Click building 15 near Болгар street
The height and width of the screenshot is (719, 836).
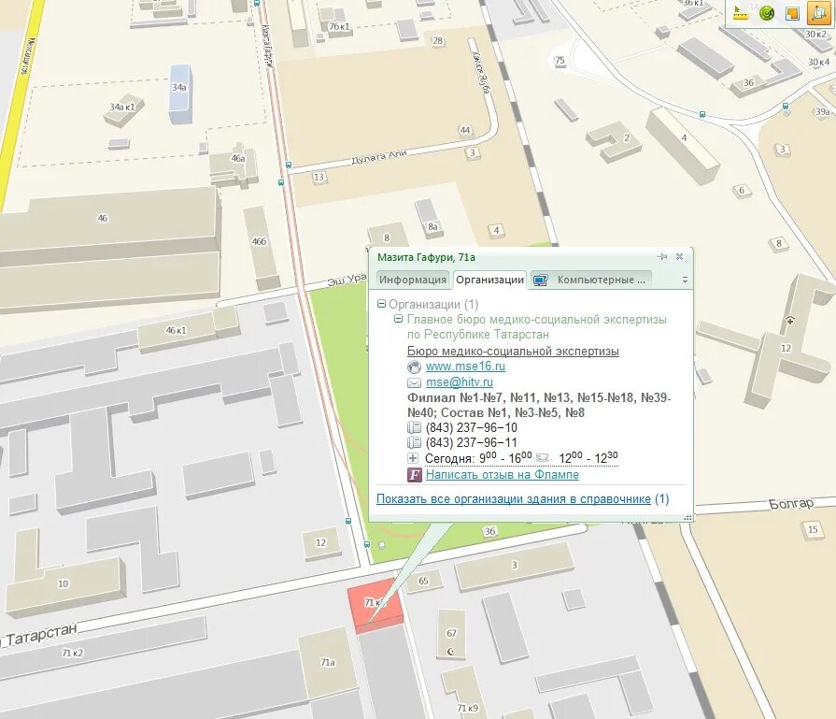click(813, 529)
